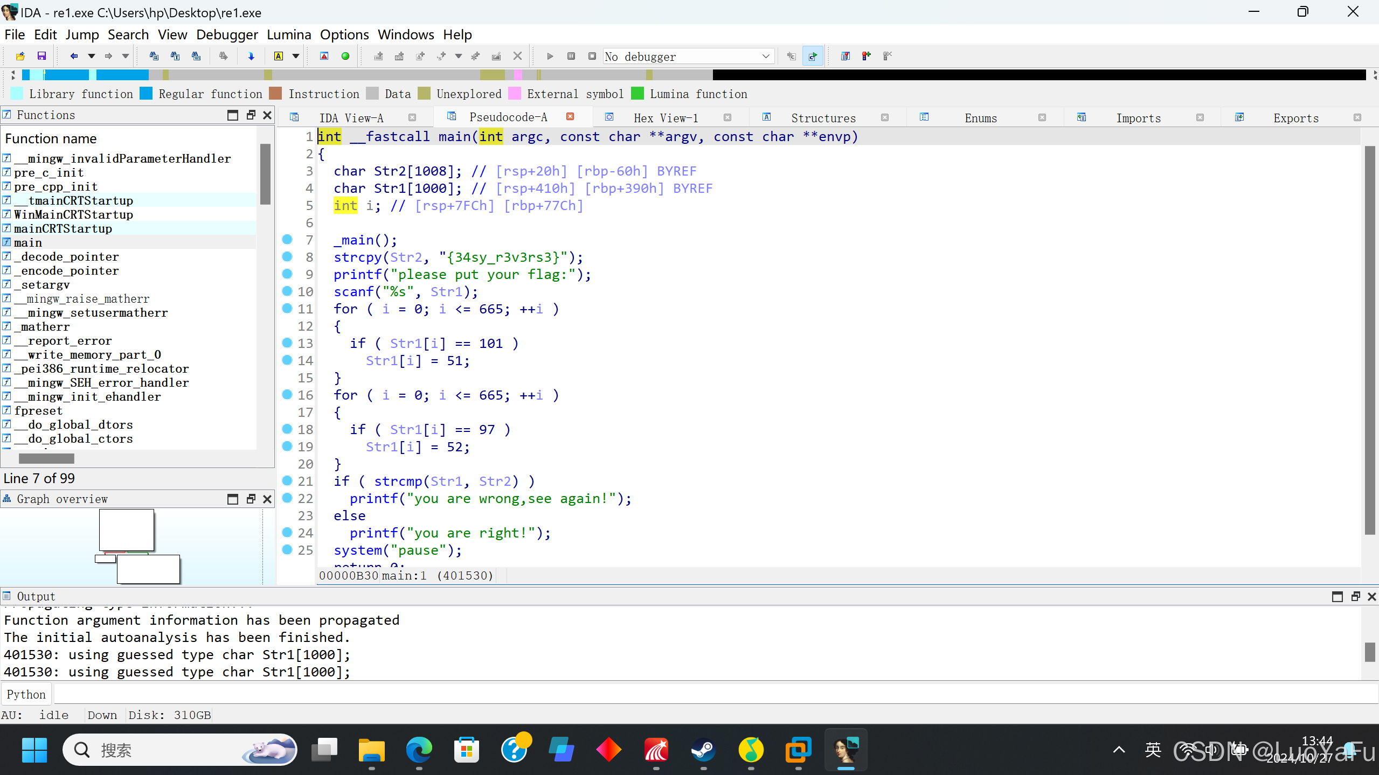Click the Stop process square icon
Screen dimensions: 1379x775
pos(592,56)
